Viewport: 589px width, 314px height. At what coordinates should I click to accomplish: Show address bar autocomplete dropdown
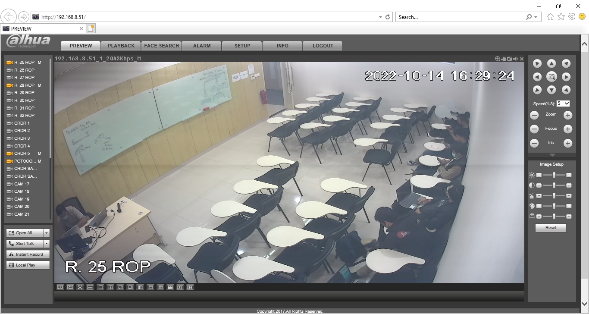pos(380,17)
